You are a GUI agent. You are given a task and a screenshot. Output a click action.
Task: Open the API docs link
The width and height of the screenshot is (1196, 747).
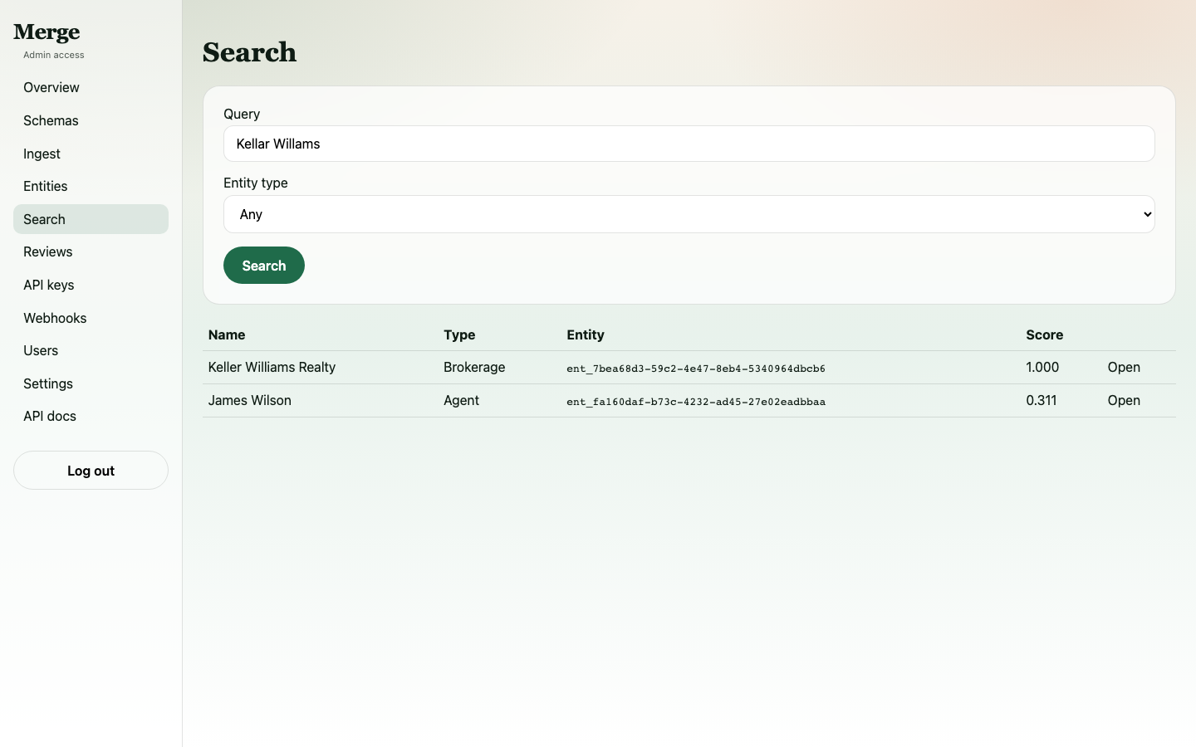(x=91, y=416)
